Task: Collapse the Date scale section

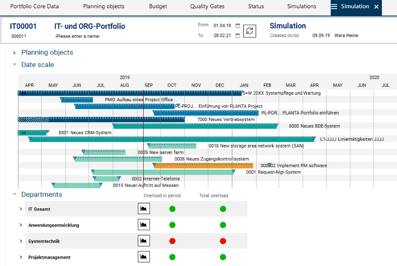Action: click(15, 65)
